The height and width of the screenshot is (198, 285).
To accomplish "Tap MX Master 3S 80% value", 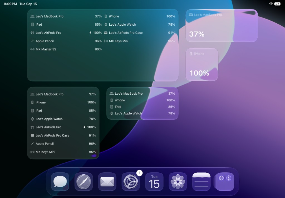I will (x=98, y=49).
